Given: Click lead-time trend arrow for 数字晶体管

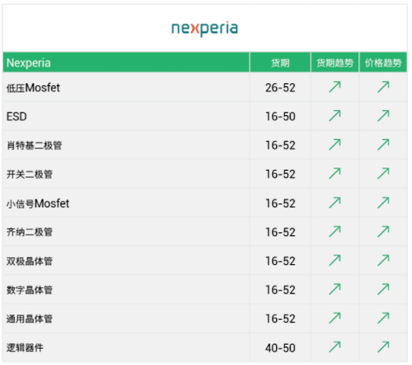Looking at the screenshot, I should [334, 289].
